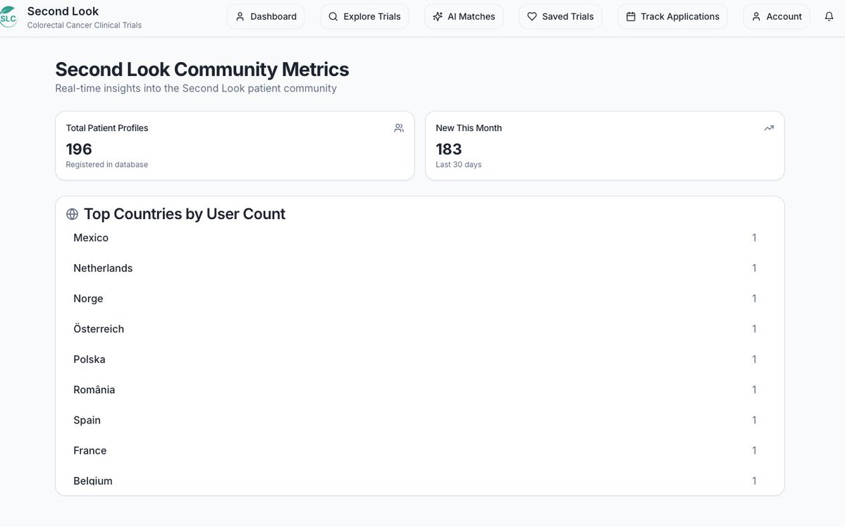Screen dimensions: 845x527
Task: Open AI Matches page
Action: tap(464, 17)
